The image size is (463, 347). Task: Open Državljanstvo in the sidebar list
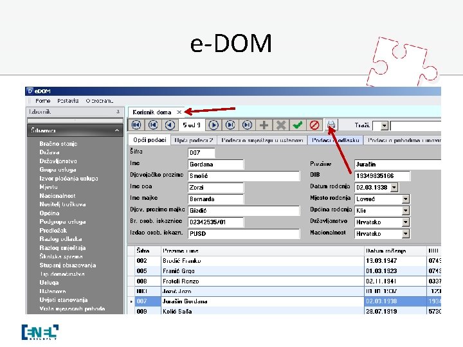point(58,161)
